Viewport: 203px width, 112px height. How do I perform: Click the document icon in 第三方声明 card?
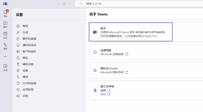pos(95,90)
